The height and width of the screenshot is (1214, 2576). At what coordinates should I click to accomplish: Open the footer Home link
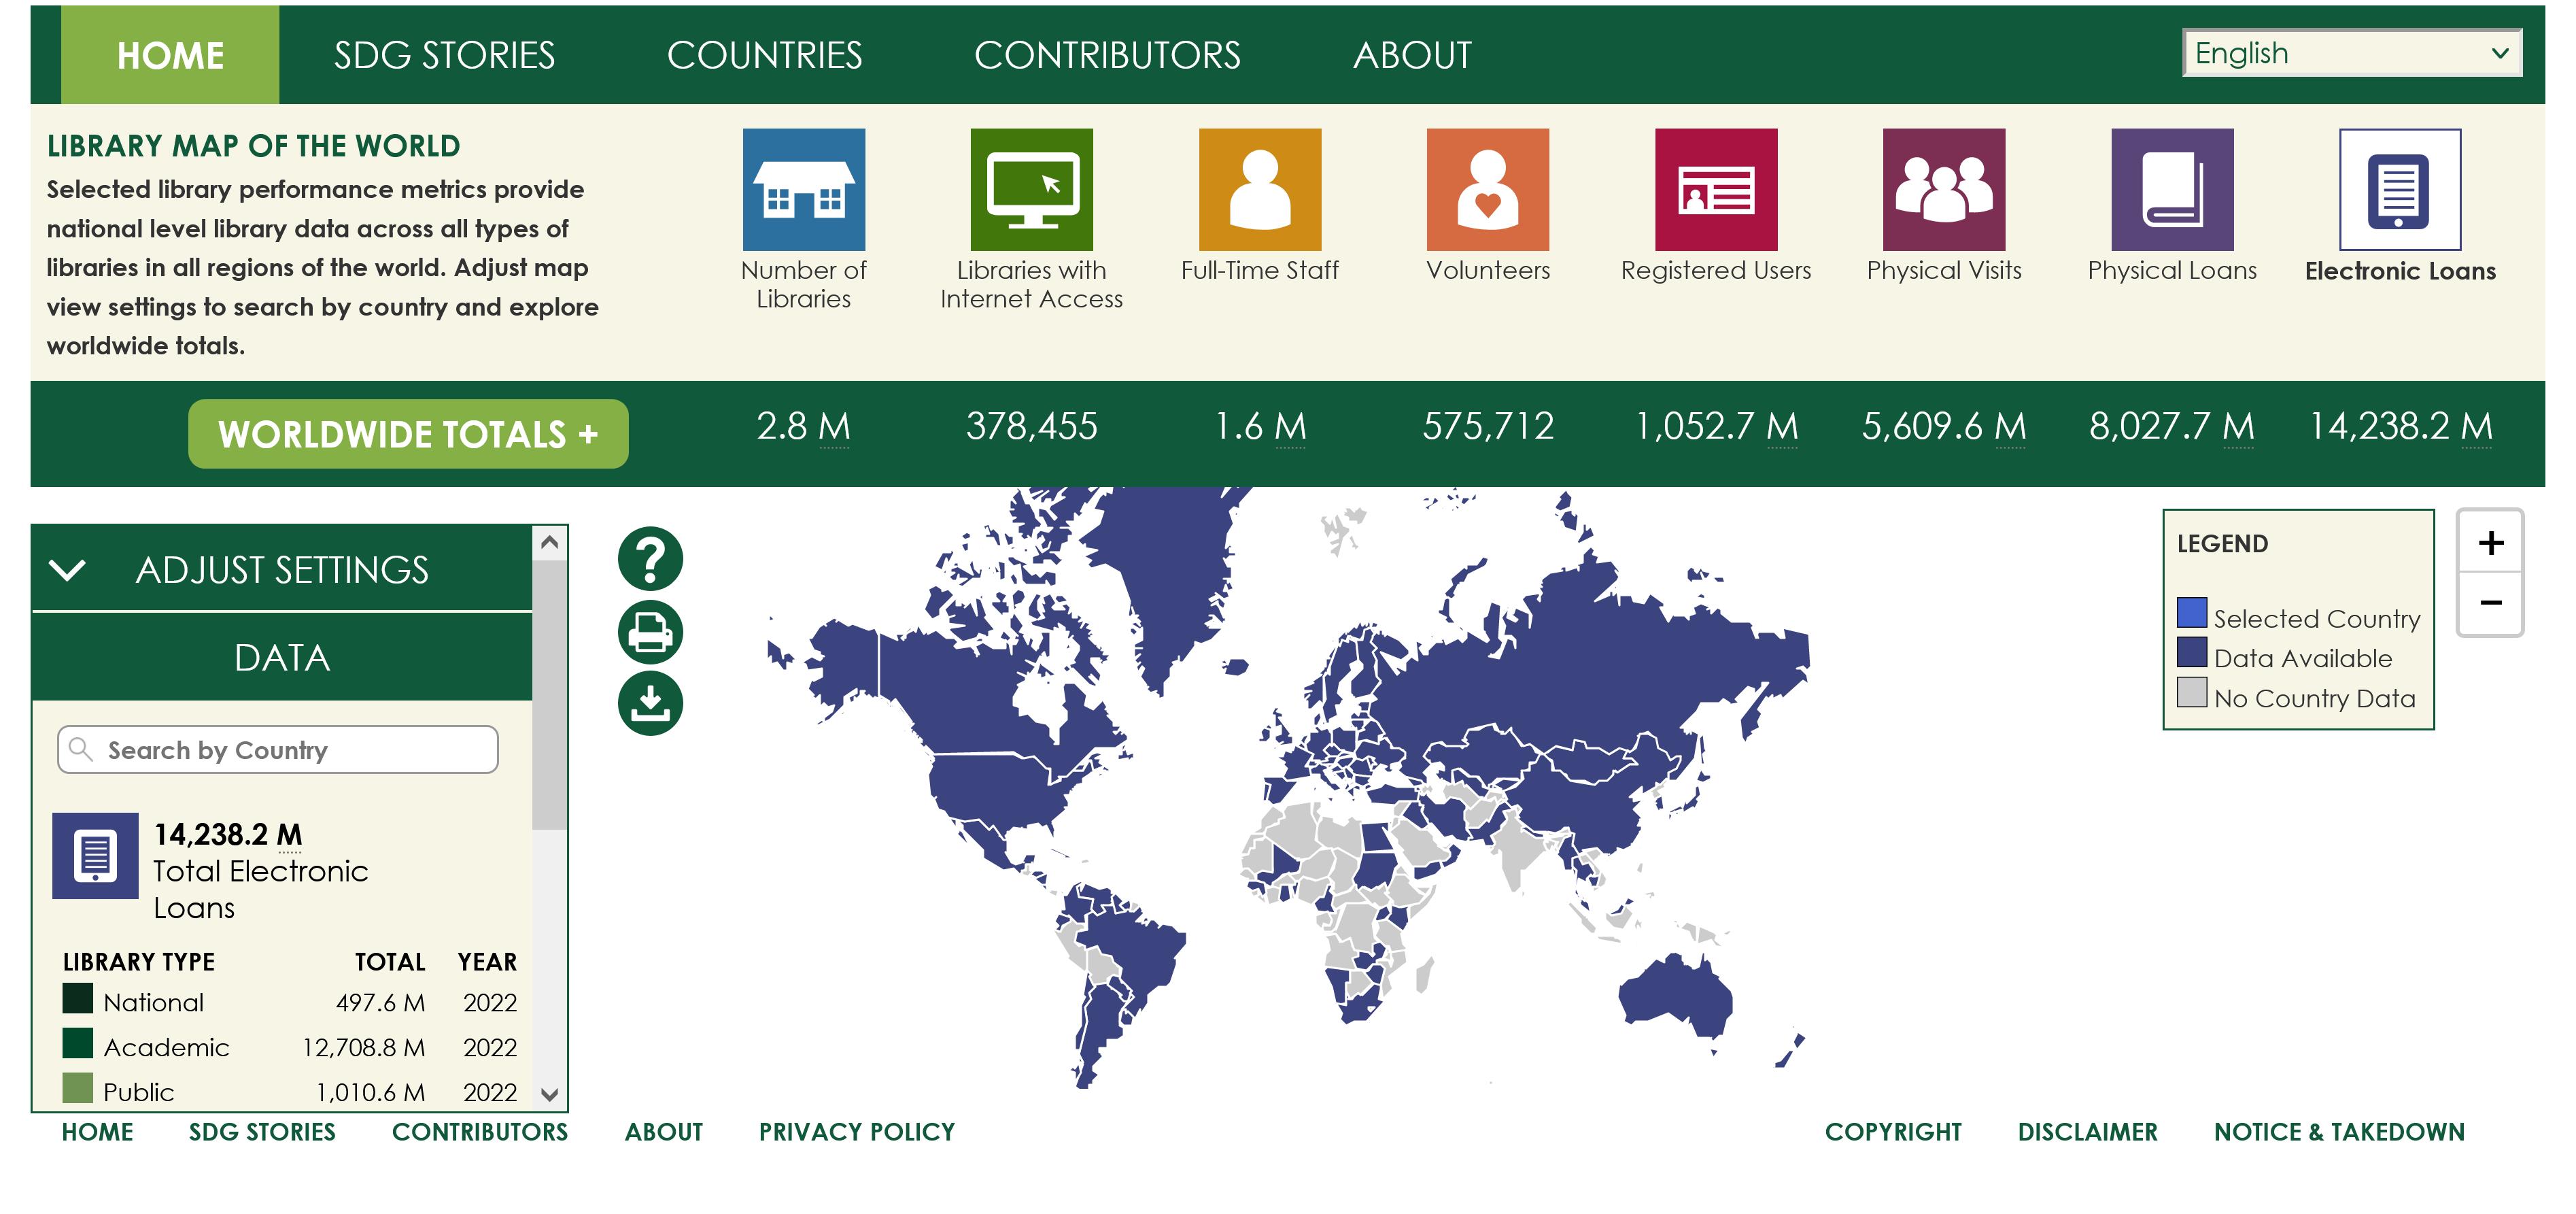pyautogui.click(x=97, y=1131)
